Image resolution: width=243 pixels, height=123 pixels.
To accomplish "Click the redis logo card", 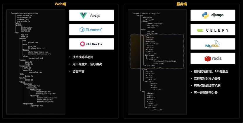I will [x=213, y=58].
